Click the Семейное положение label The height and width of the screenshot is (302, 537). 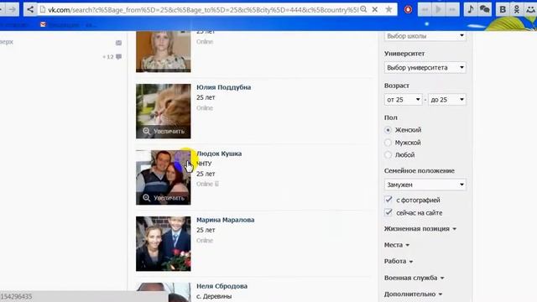coord(420,171)
